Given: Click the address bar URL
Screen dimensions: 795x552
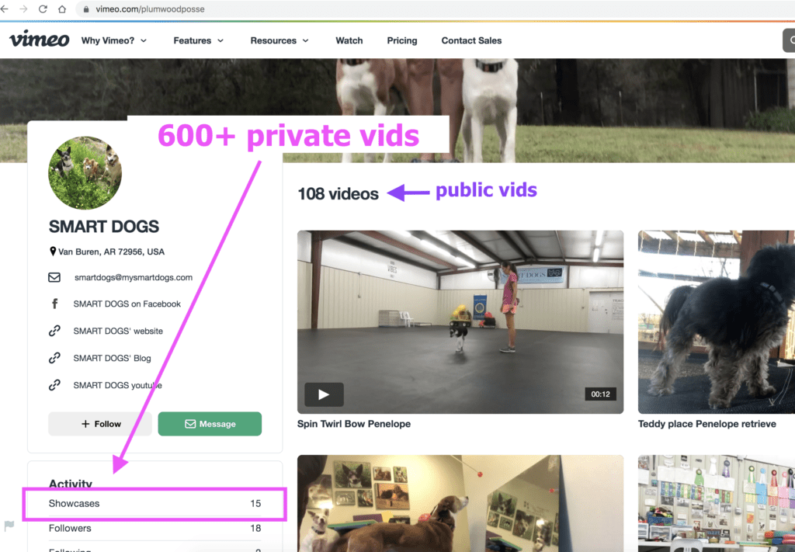Looking at the screenshot, I should point(150,9).
